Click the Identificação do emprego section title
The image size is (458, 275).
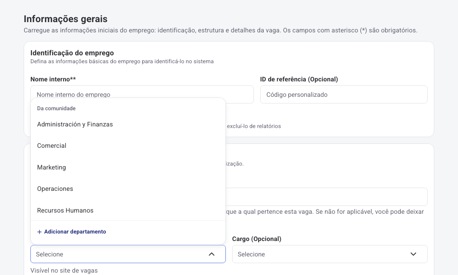pos(72,53)
